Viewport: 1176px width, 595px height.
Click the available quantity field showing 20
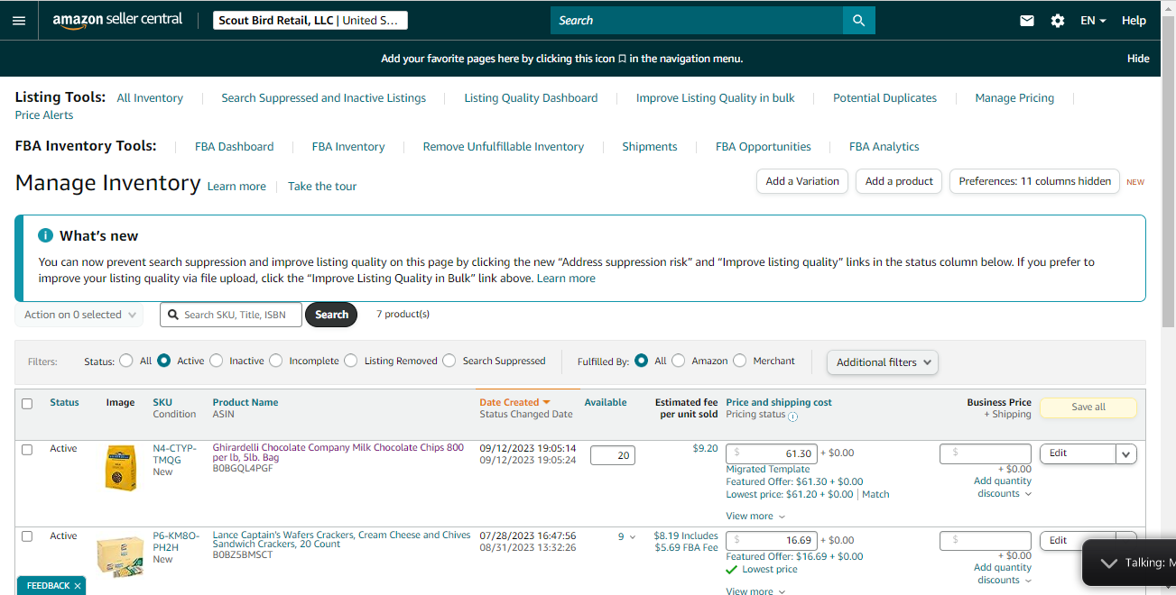pyautogui.click(x=613, y=456)
